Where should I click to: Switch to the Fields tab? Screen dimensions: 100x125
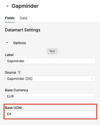10,18
